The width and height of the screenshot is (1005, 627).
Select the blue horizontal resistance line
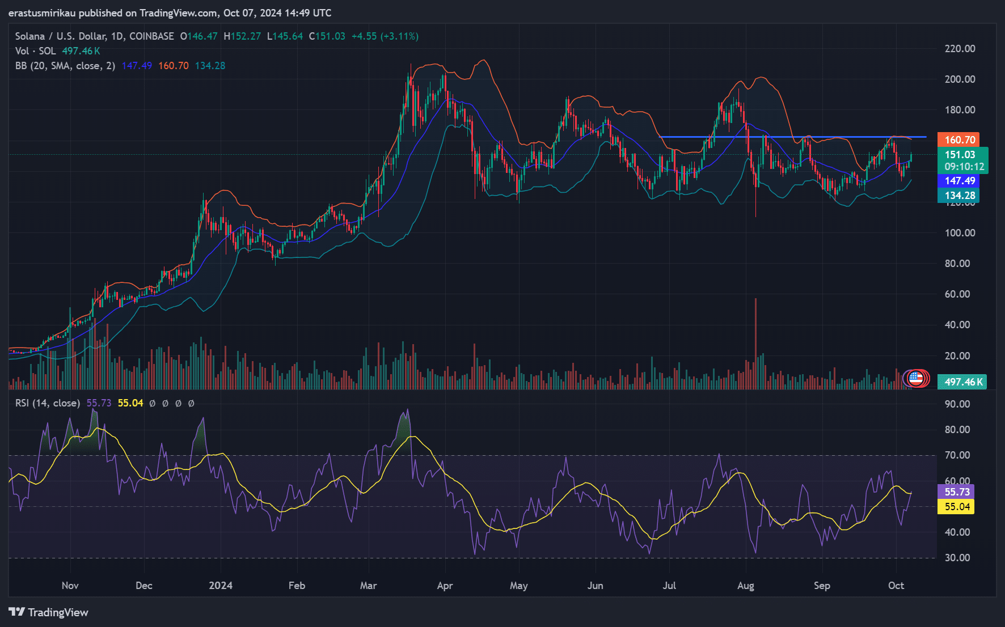[x=793, y=137]
